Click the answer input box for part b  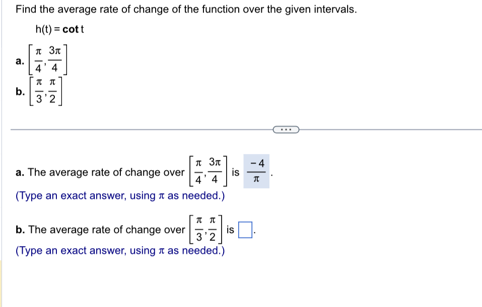pos(244,229)
